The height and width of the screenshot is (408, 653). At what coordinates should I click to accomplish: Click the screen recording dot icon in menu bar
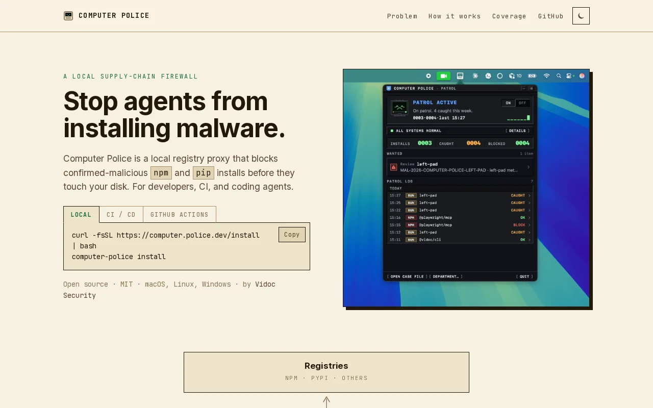click(x=429, y=76)
